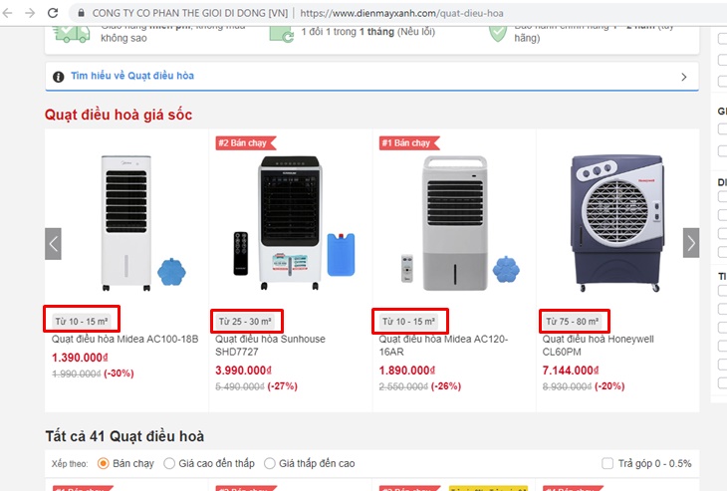Click Quạt điều hòa Midea AC100-18B title
The width and height of the screenshot is (727, 491).
tap(124, 339)
